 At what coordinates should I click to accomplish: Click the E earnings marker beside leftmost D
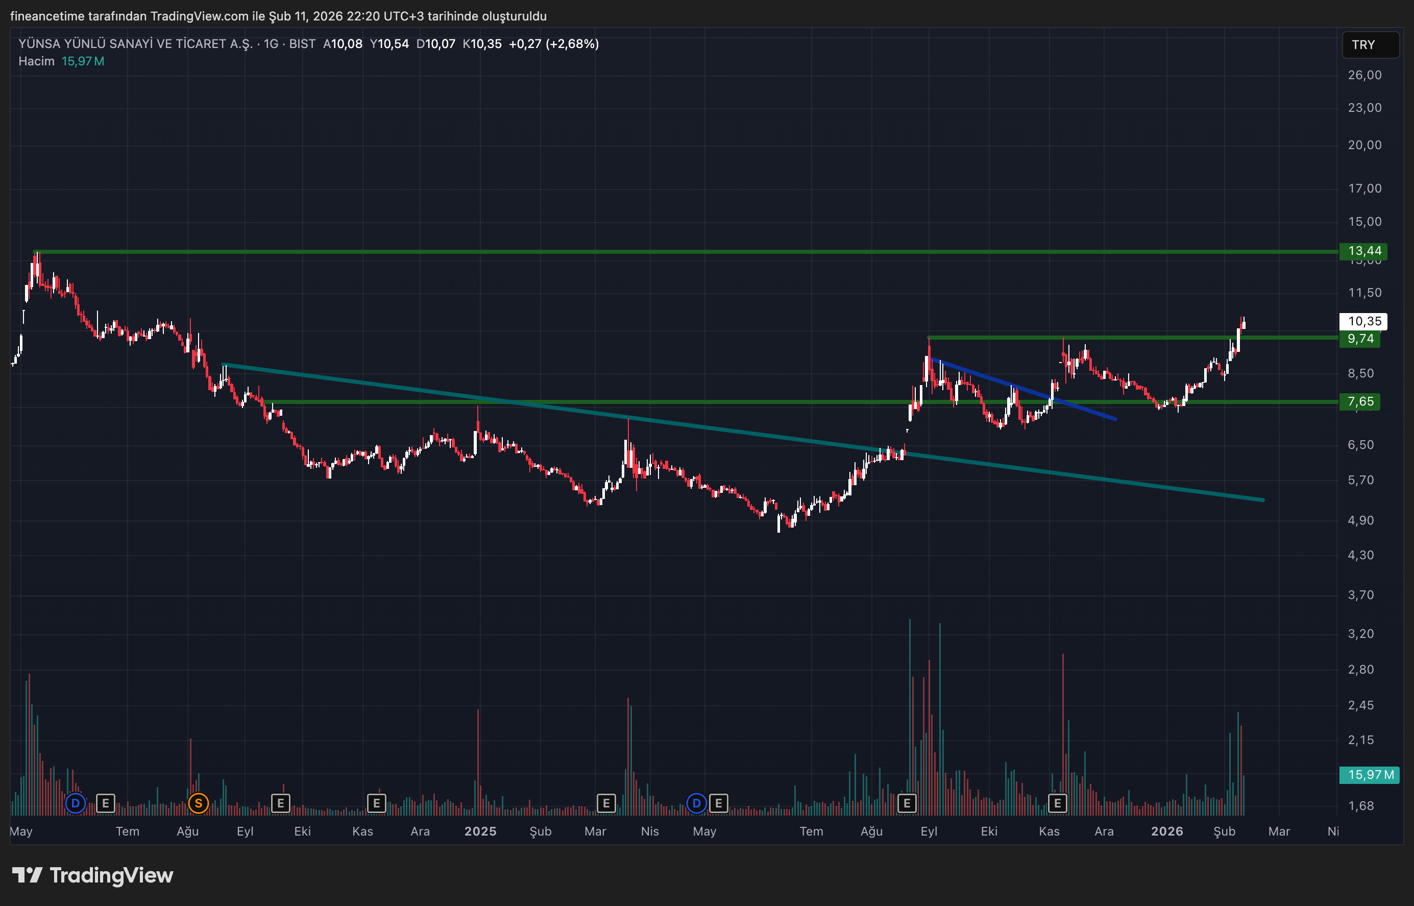pyautogui.click(x=105, y=803)
